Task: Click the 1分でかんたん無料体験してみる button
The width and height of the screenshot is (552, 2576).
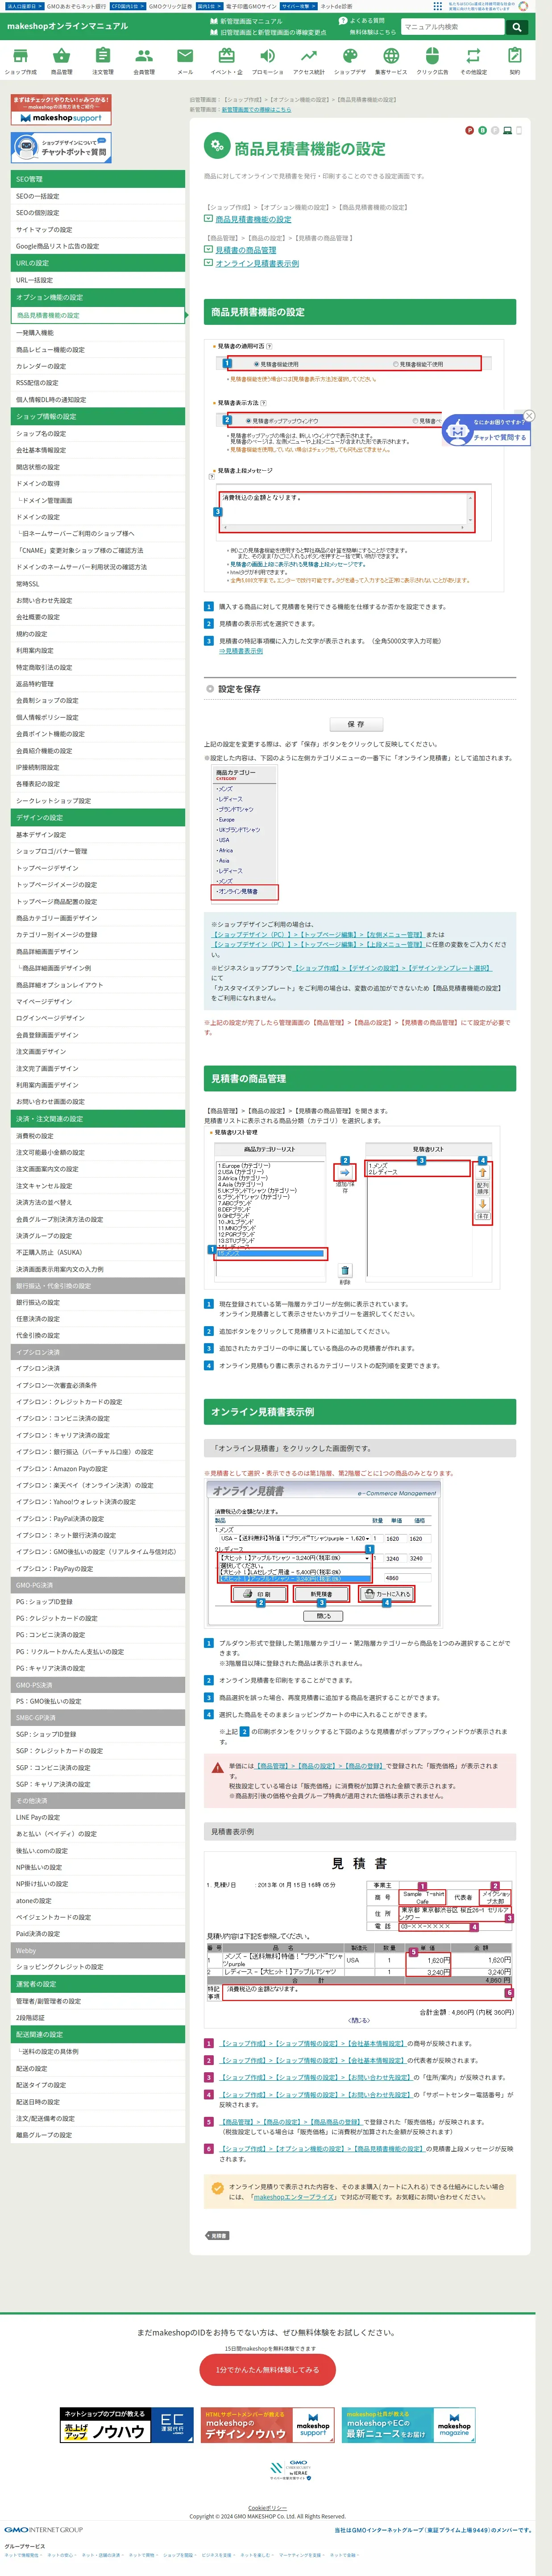Action: (x=268, y=2369)
